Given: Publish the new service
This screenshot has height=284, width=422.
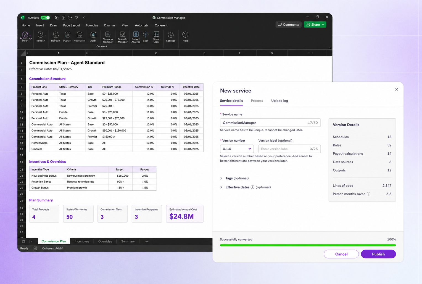Looking at the screenshot, I should 378,254.
